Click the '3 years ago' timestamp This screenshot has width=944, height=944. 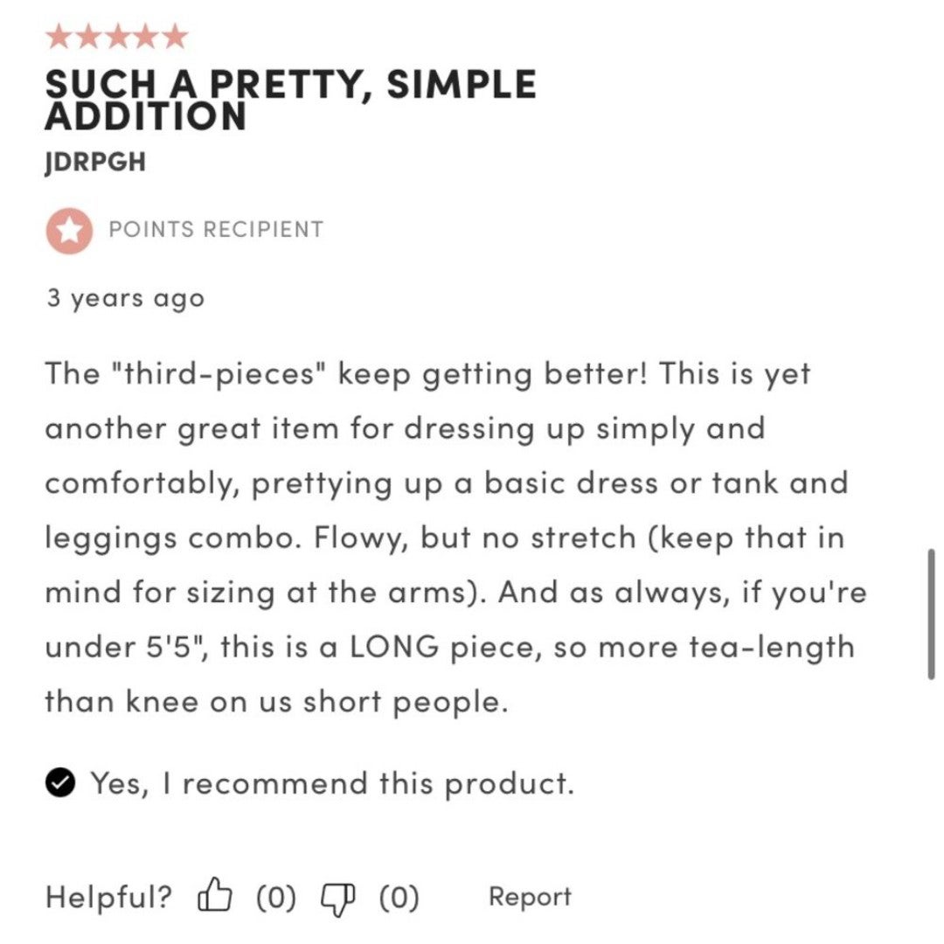125,299
